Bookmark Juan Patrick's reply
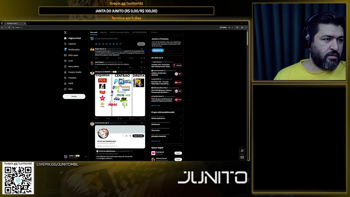The width and height of the screenshot is (350, 197). click(141, 67)
